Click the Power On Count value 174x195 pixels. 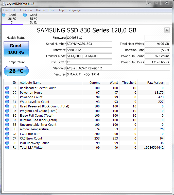click(157, 56)
